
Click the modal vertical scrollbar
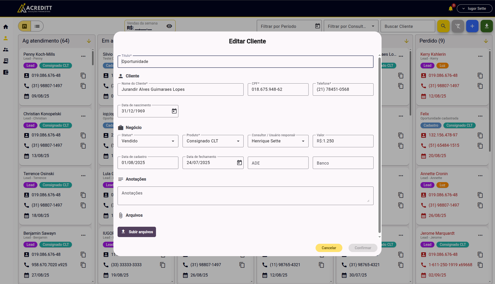point(379,144)
